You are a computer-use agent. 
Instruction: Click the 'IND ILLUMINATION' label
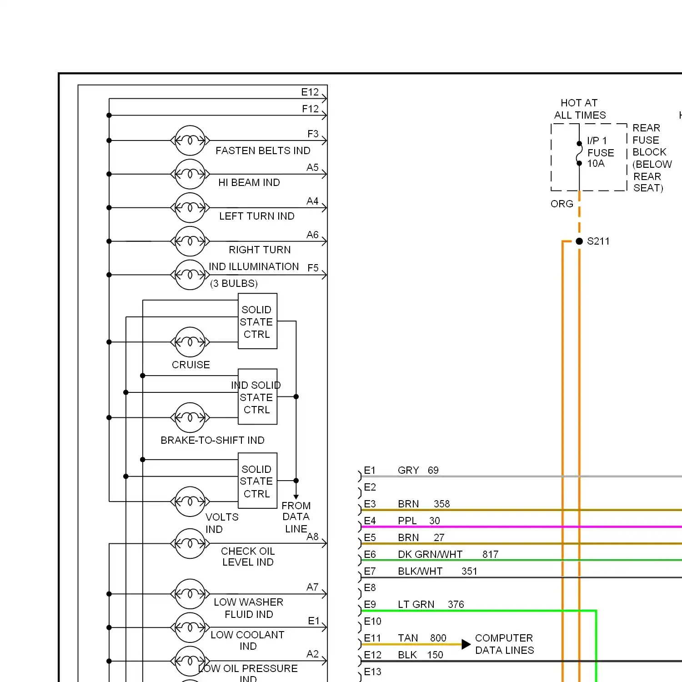point(254,266)
